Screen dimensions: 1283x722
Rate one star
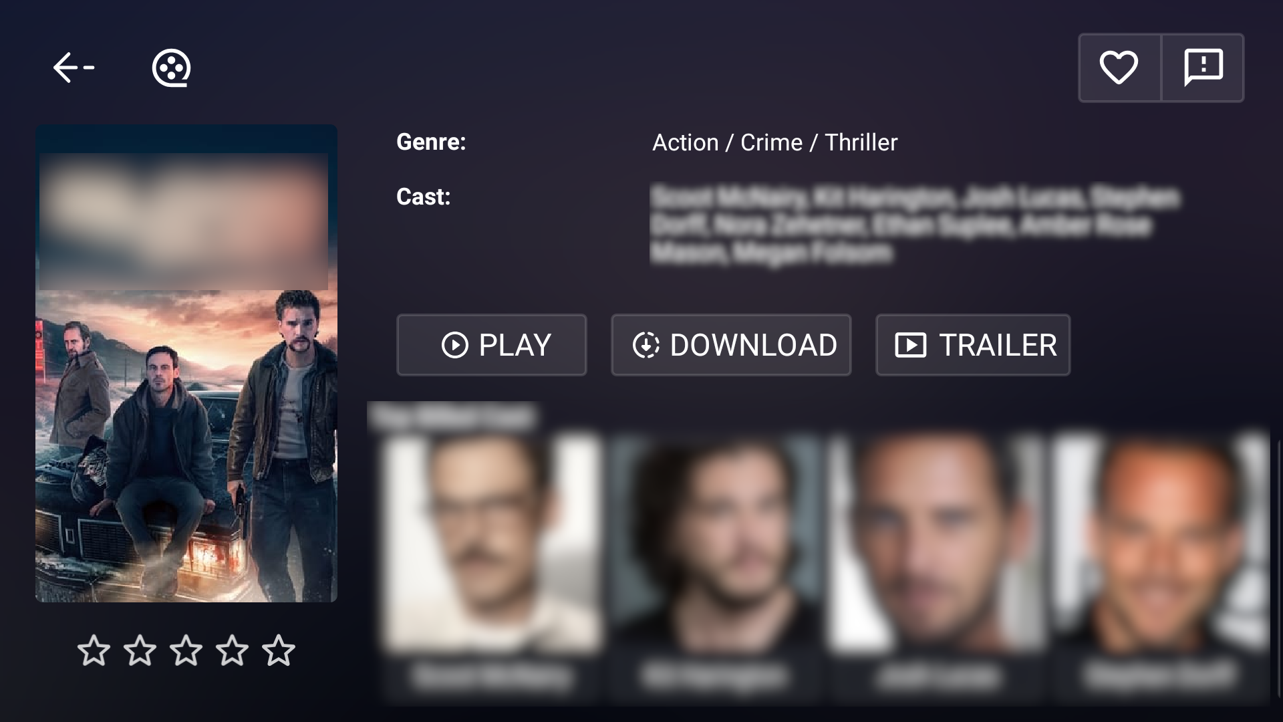point(94,650)
